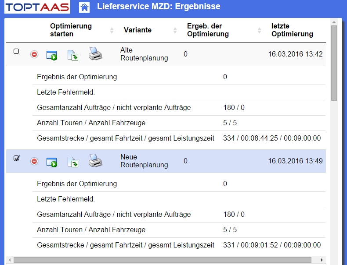Enable the Alte Routenplanung checkbox
Screen dimensions: 347x265
(x=17, y=51)
